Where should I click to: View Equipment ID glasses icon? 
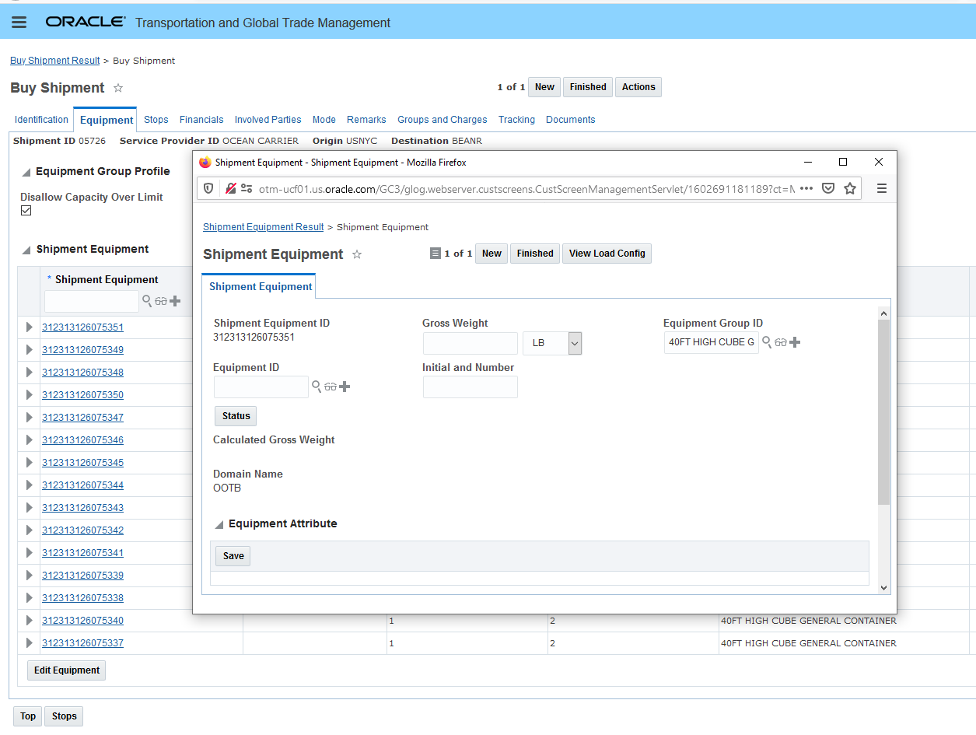click(x=331, y=387)
